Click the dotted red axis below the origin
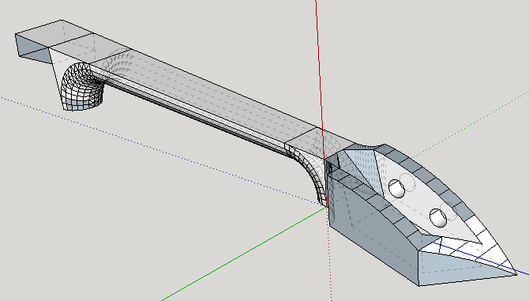Screen dimensions: 529x301 coord(329,254)
